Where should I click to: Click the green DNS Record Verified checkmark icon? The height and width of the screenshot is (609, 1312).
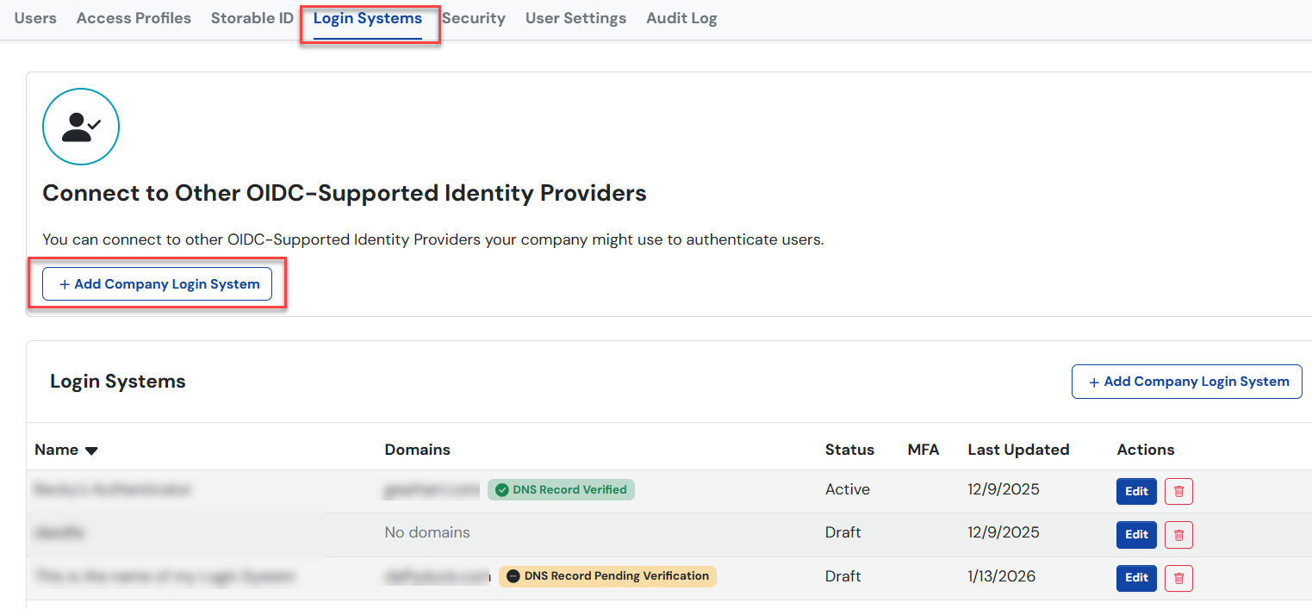(x=502, y=490)
